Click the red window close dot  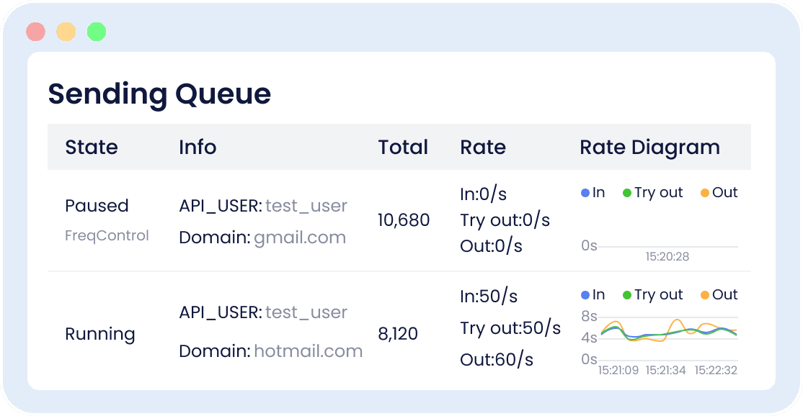click(36, 32)
